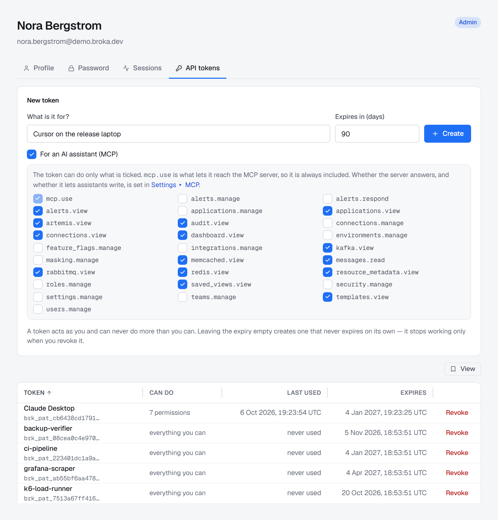The image size is (498, 520).
Task: Disable the audit.view permission
Action: click(x=183, y=223)
